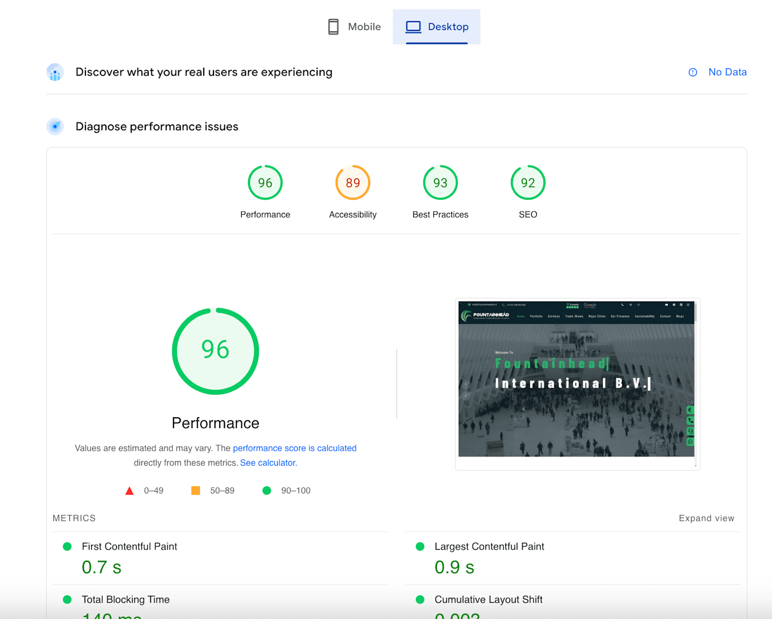Click the large 96 performance gauge
The image size is (772, 619).
click(x=215, y=351)
